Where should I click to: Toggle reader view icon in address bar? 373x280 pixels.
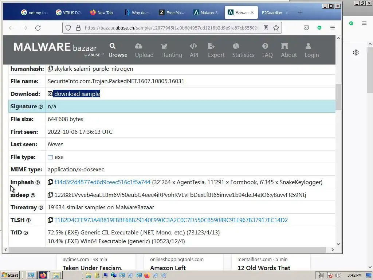266,28
